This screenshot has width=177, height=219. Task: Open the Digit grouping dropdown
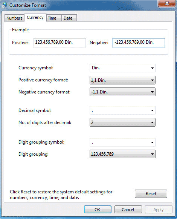tap(122, 154)
